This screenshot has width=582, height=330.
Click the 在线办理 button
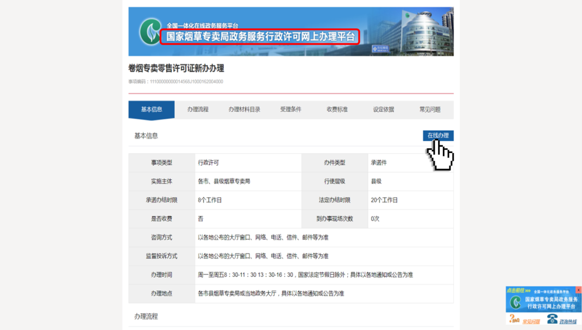coord(438,135)
